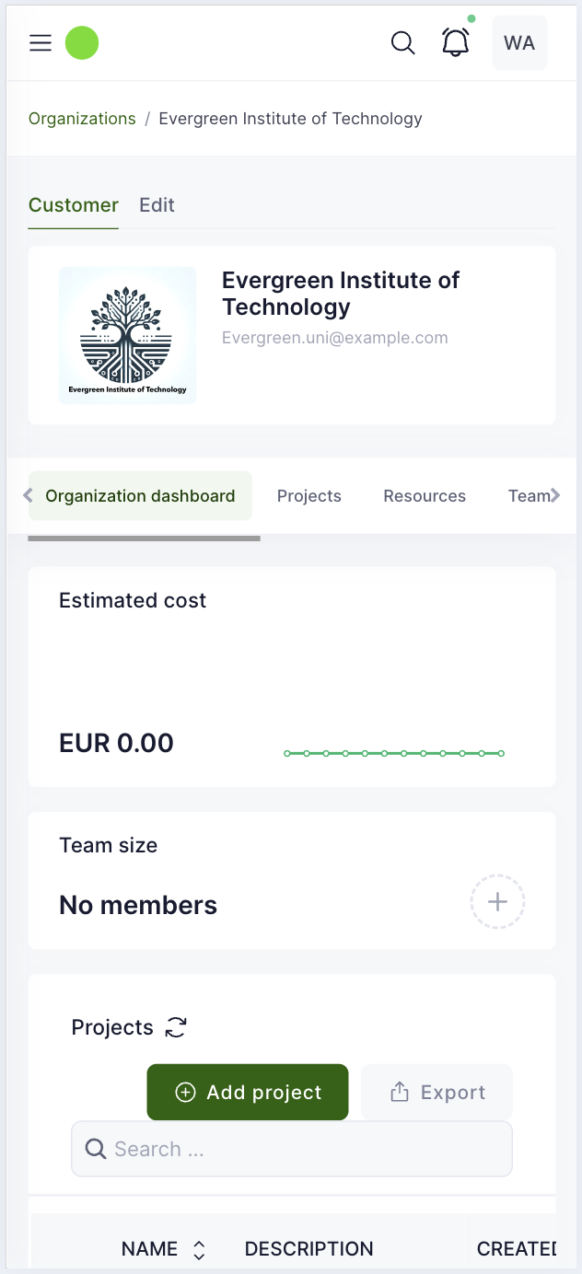
Task: Switch to the Edit tab
Action: [x=157, y=205]
